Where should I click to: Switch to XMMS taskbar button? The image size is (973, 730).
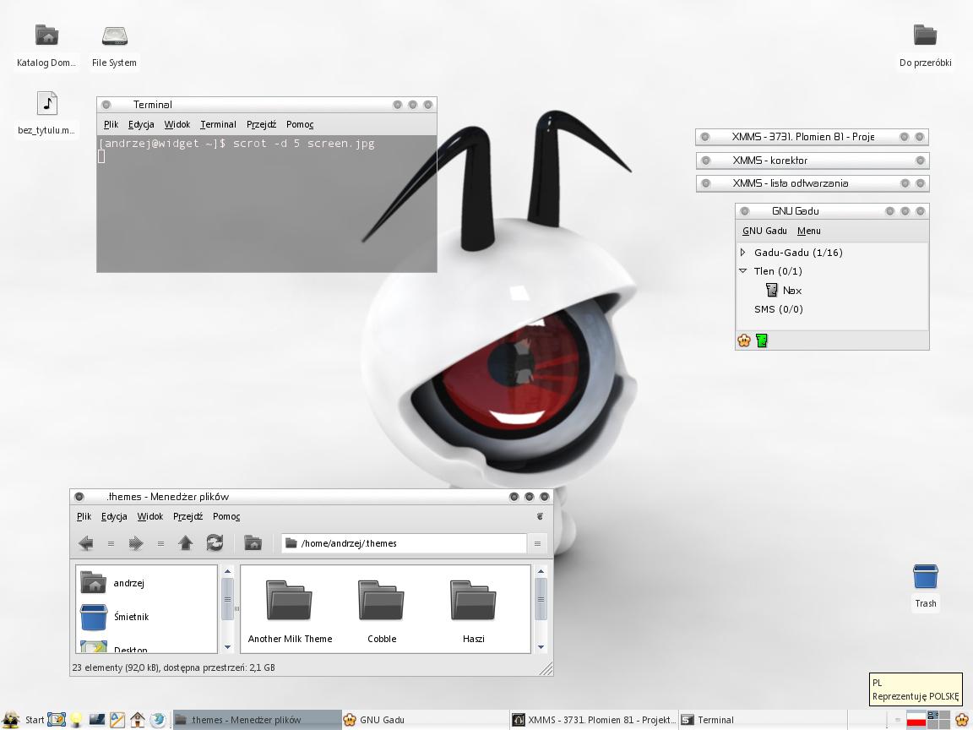tap(594, 720)
